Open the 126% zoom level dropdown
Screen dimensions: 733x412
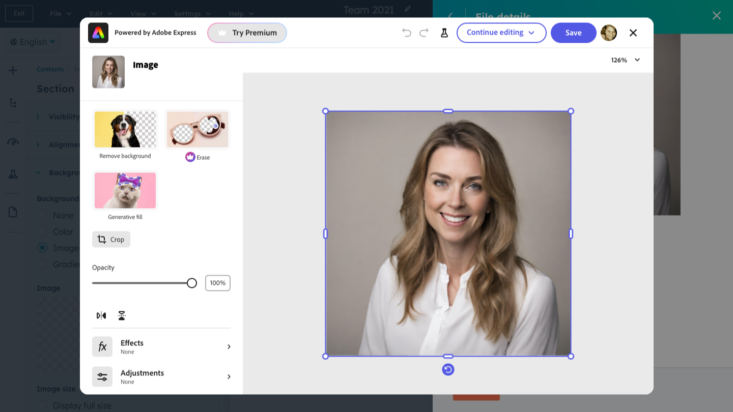(626, 60)
